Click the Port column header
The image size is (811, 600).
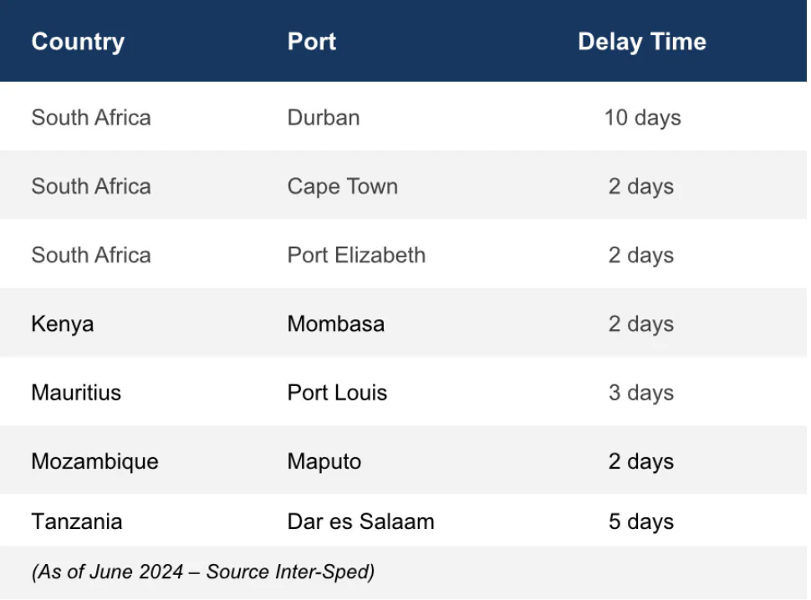click(311, 41)
